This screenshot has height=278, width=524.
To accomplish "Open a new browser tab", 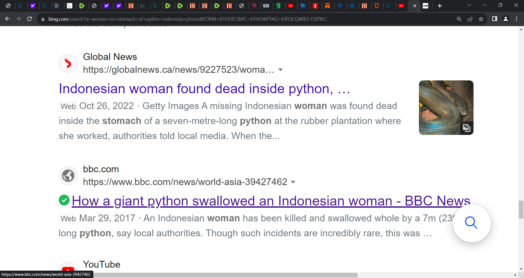I will click(439, 6).
